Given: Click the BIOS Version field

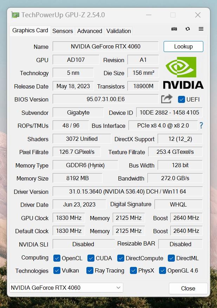Looking at the screenshot, I should point(105,99).
